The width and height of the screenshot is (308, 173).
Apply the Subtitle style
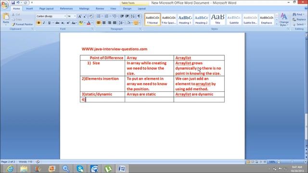pyautogui.click(x=234, y=20)
